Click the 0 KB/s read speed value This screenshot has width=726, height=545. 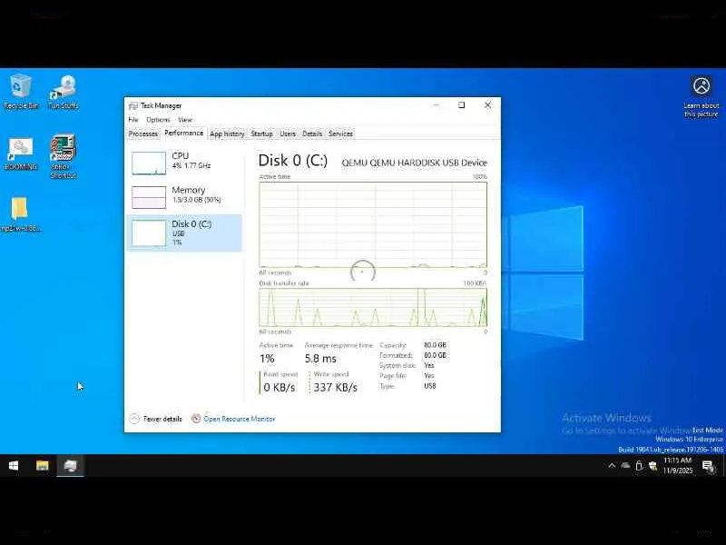280,388
